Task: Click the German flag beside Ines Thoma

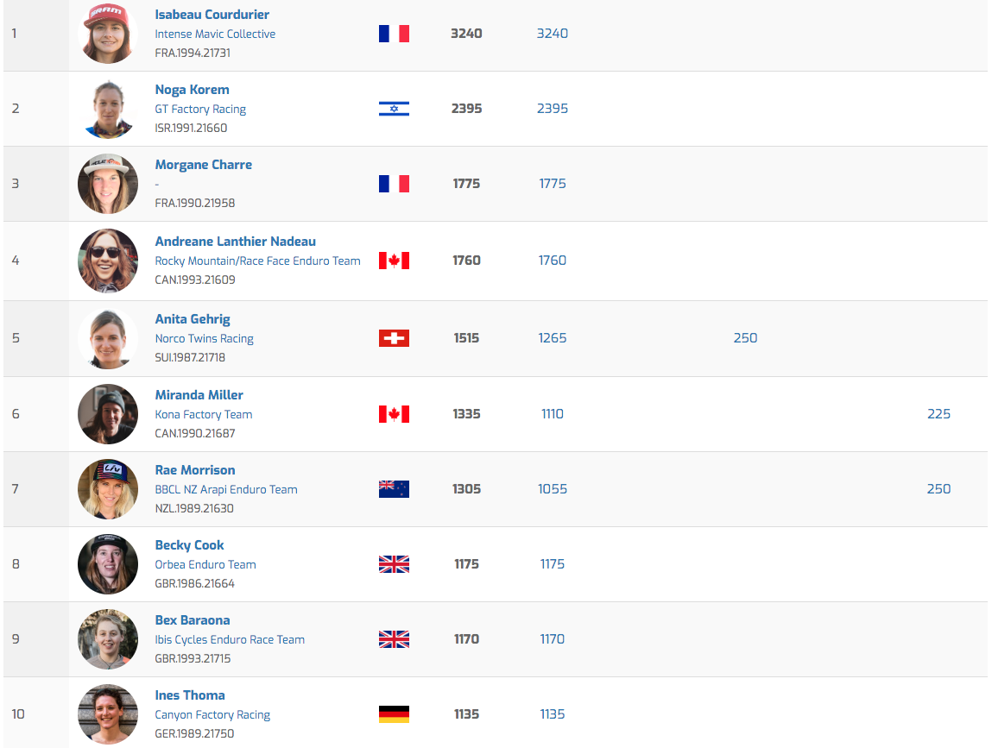Action: tap(394, 714)
